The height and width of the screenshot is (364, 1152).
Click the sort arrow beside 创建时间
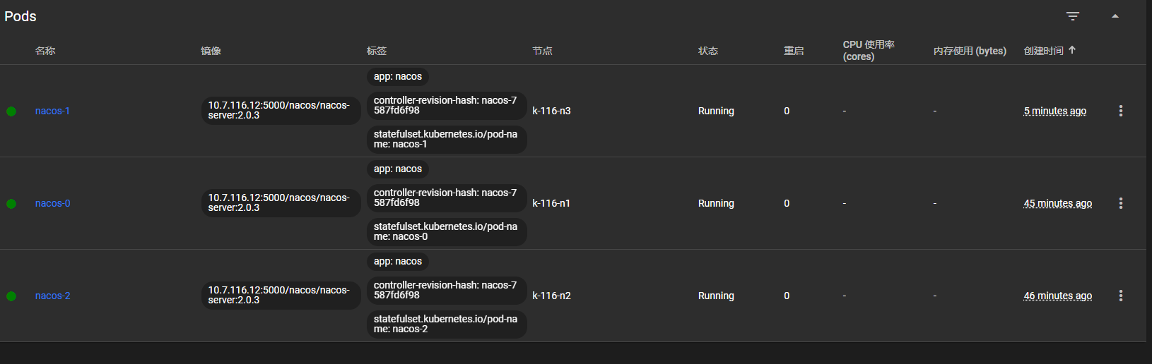click(1072, 50)
